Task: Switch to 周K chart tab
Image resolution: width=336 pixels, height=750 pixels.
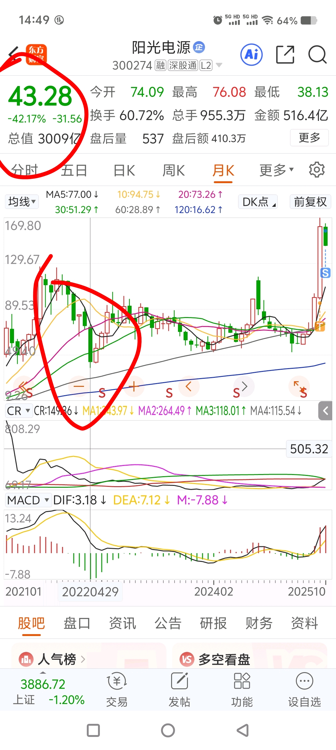Action: pos(174,170)
